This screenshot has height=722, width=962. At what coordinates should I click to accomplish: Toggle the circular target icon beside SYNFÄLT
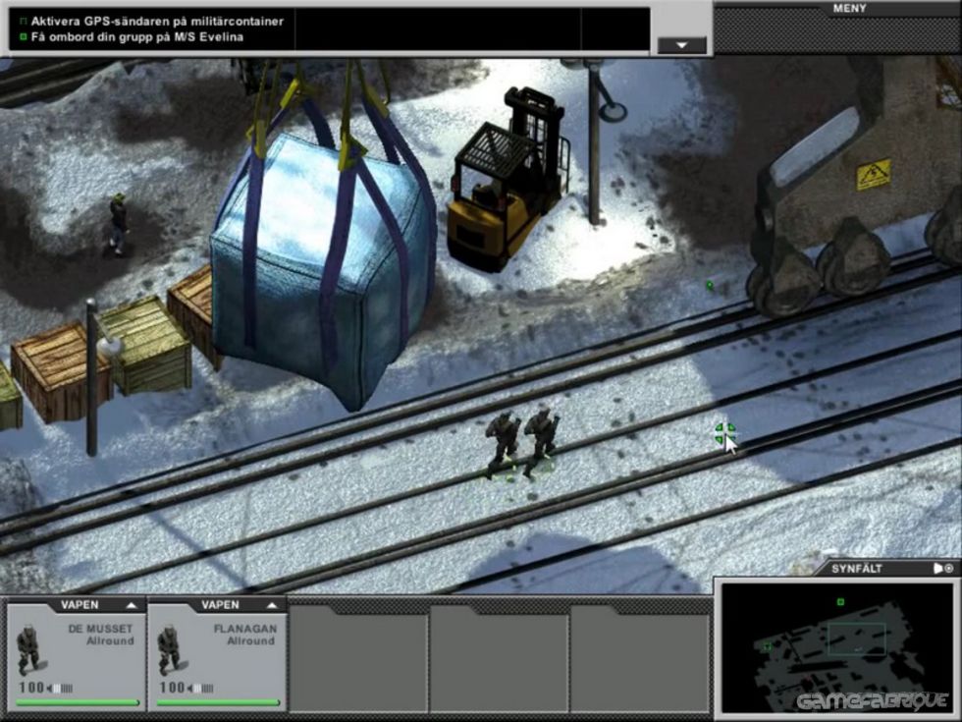[949, 569]
